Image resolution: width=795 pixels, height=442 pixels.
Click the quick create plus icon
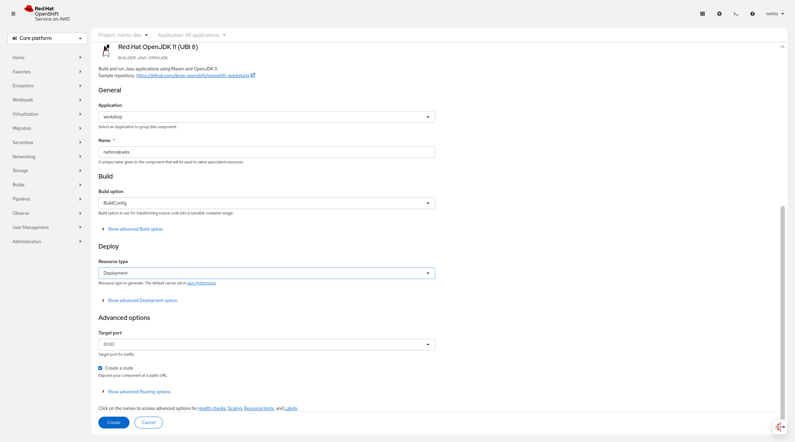pyautogui.click(x=719, y=14)
